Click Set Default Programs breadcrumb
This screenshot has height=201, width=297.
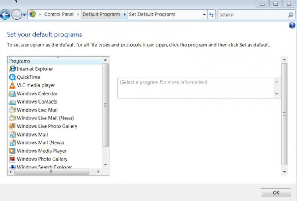point(152,14)
